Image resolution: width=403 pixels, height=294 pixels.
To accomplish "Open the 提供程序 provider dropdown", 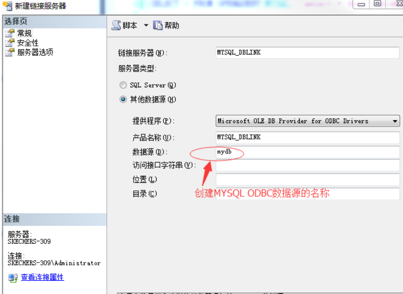I will [308, 121].
